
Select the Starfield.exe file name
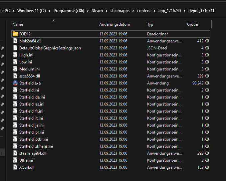30,83
